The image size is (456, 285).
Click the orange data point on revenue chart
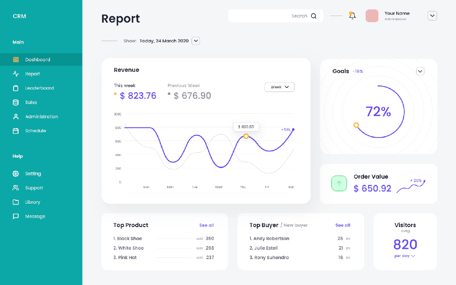tap(246, 136)
